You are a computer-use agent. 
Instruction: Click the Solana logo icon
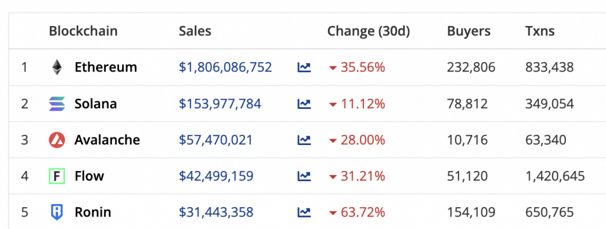pyautogui.click(x=57, y=104)
